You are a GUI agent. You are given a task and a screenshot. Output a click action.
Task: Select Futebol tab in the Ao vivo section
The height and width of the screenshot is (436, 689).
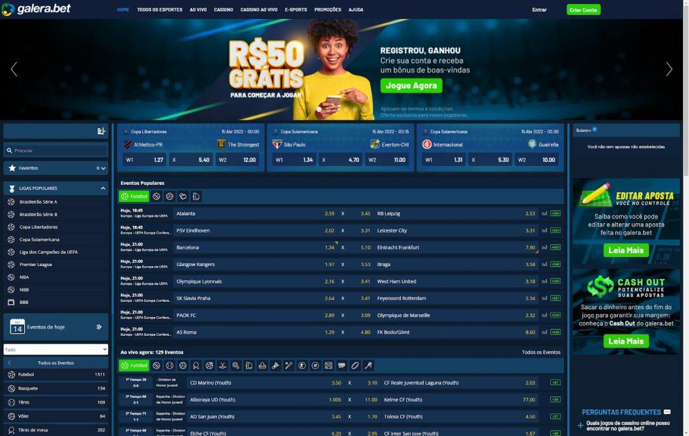point(134,365)
